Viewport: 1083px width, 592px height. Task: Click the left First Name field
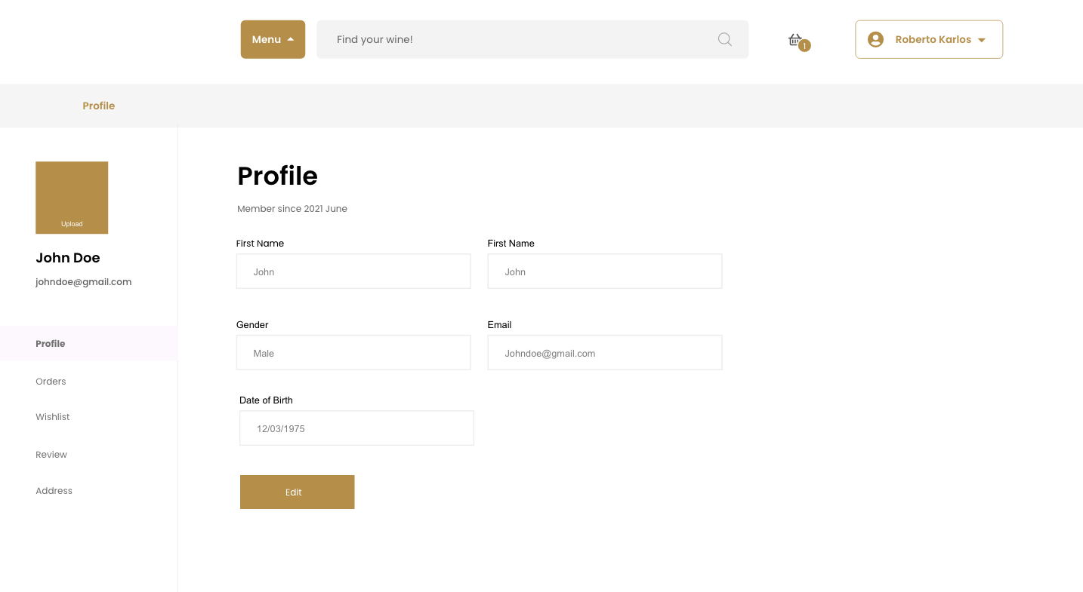(x=353, y=271)
